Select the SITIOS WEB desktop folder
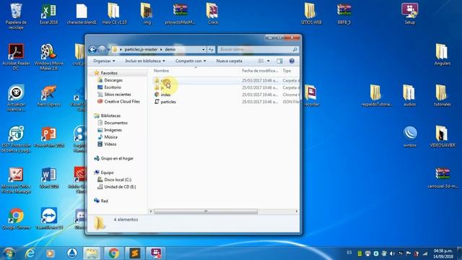The height and width of the screenshot is (260, 462). point(311,14)
